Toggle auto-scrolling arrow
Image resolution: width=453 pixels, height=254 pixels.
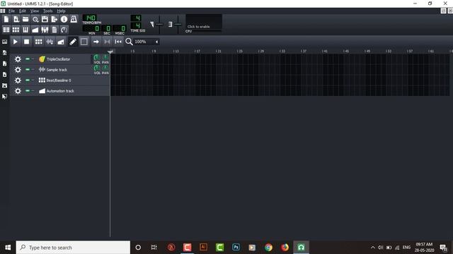(96, 42)
